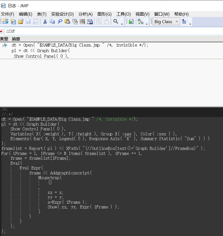The width and height of the screenshot is (223, 236).
Task: Open the 编辑(E) menu
Action: tap(26, 14)
